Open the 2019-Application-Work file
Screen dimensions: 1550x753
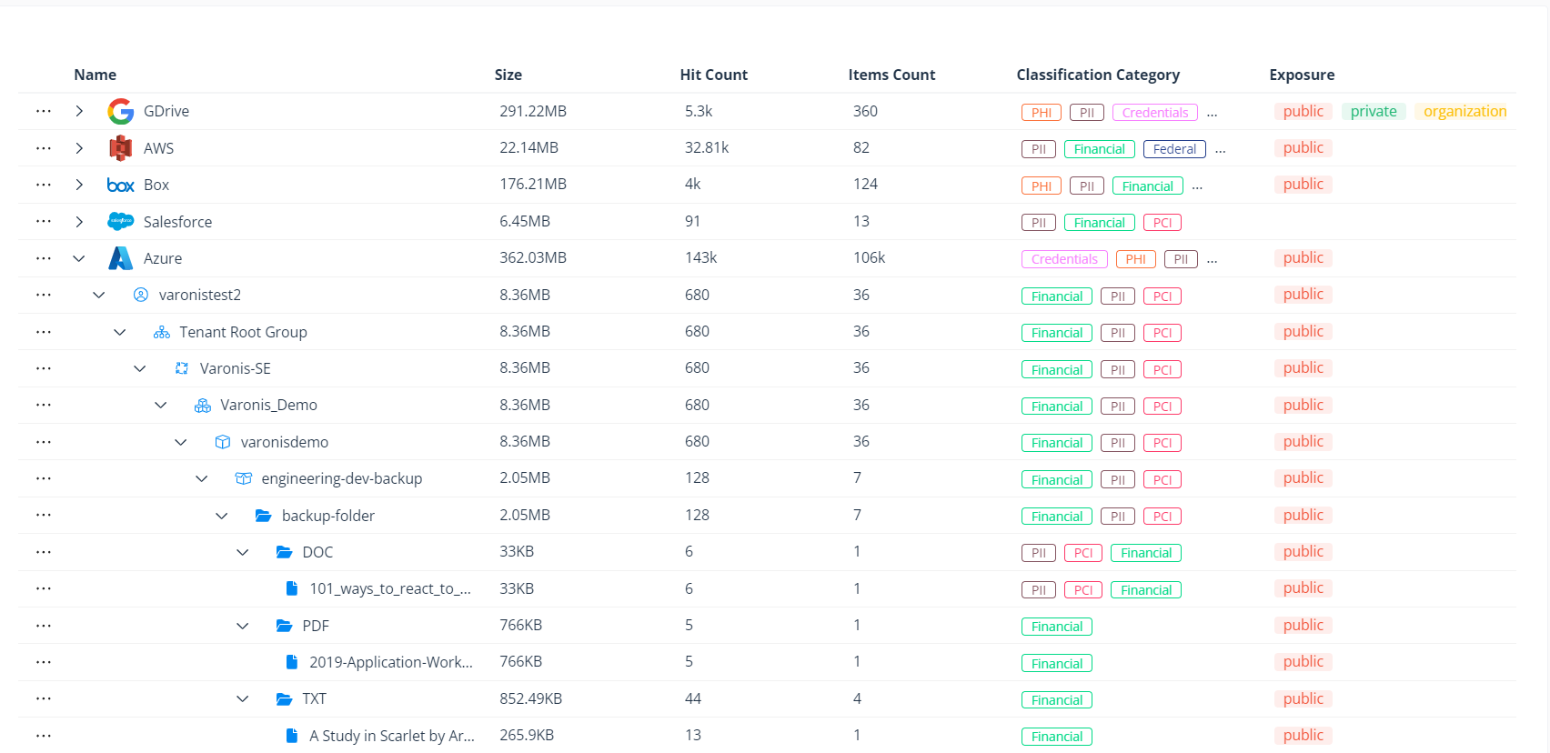coord(390,662)
